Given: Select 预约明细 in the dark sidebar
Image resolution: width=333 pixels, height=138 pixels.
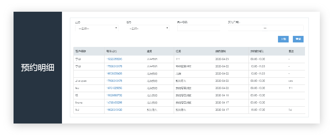Looking at the screenshot, I should (x=37, y=68).
